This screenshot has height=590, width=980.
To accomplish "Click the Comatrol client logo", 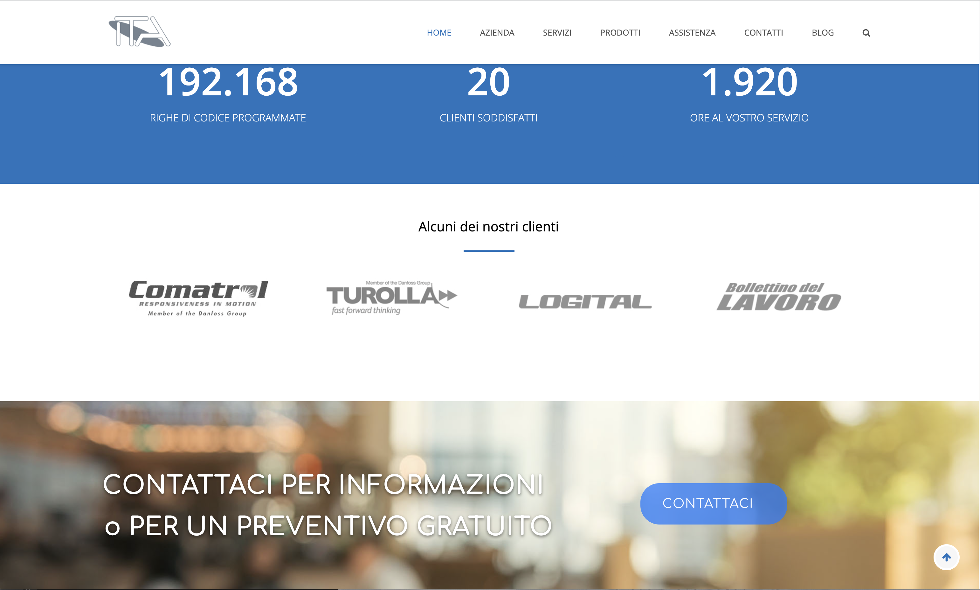I will coord(198,298).
